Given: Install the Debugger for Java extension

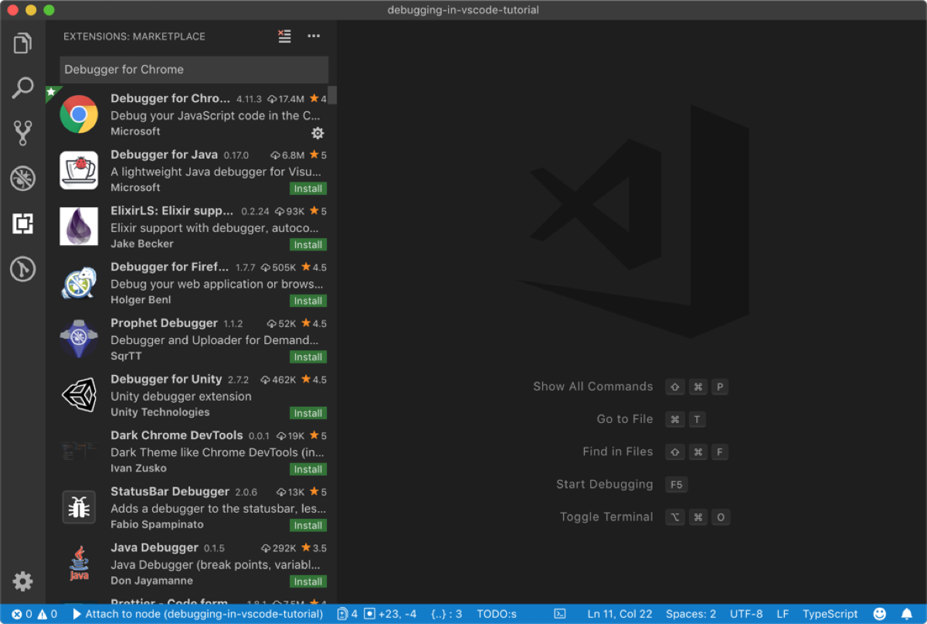Looking at the screenshot, I should click(x=307, y=188).
